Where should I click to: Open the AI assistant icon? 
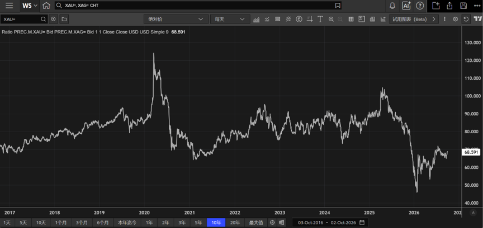point(406,6)
